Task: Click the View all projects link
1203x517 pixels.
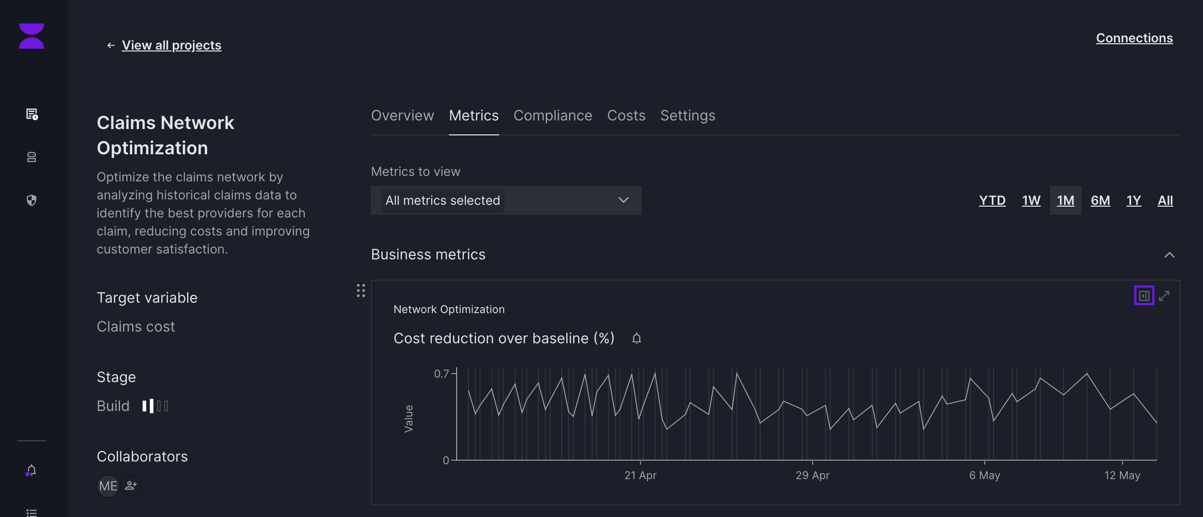Action: point(171,45)
